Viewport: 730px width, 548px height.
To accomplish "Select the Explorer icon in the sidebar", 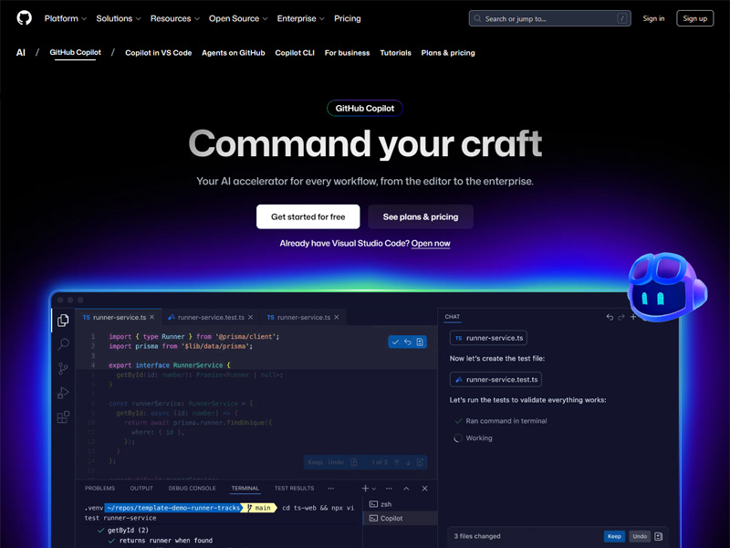I will (x=64, y=321).
